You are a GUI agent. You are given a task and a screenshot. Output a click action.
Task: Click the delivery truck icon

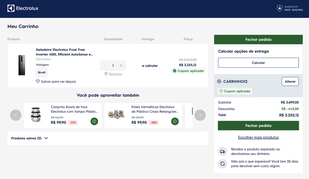(222, 151)
